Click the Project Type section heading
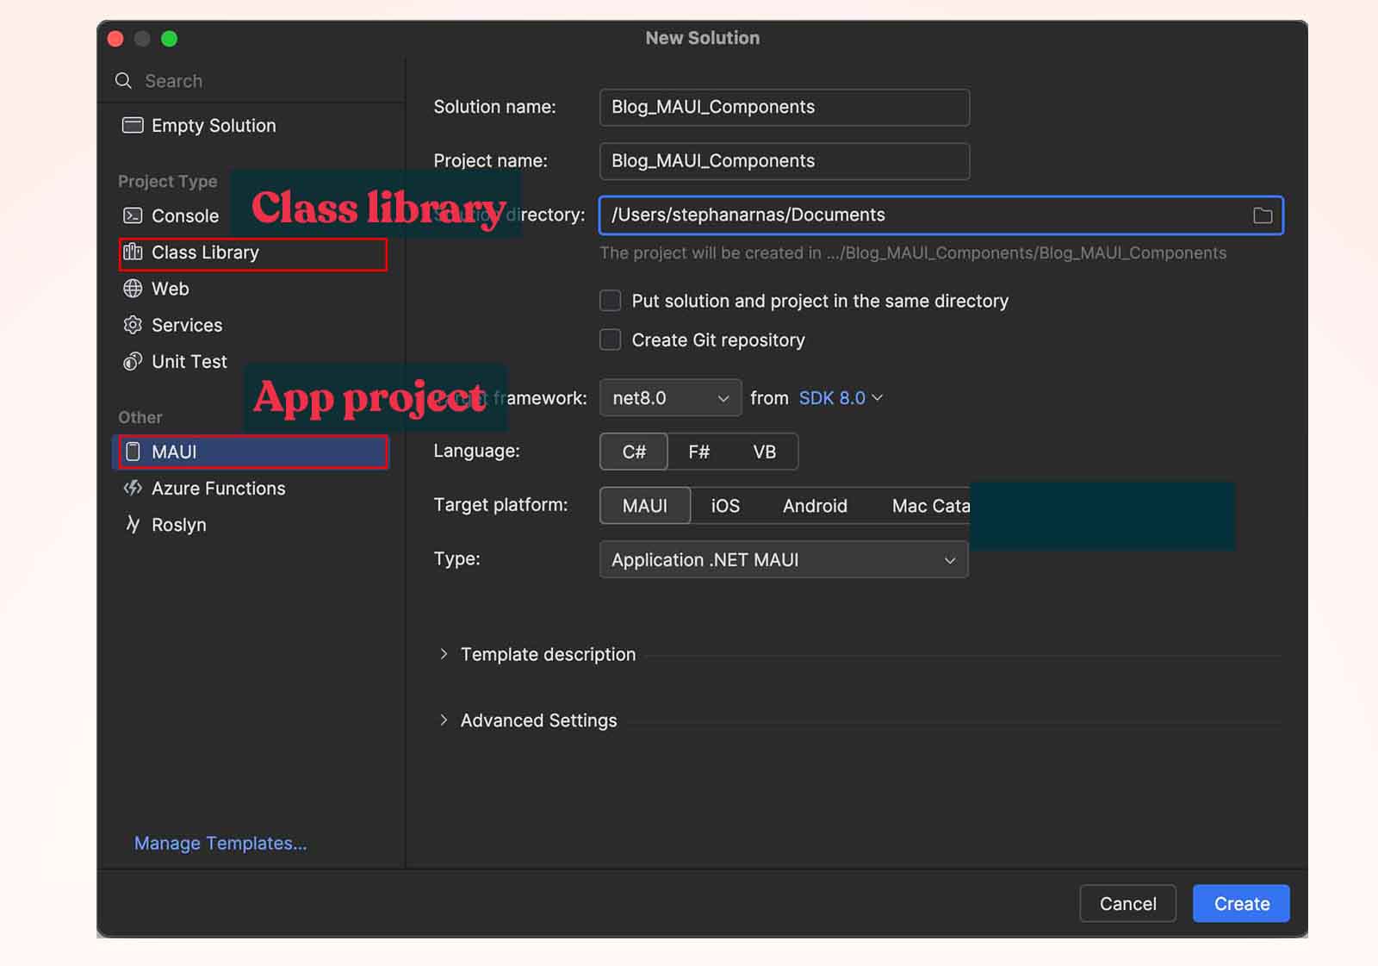 tap(167, 181)
